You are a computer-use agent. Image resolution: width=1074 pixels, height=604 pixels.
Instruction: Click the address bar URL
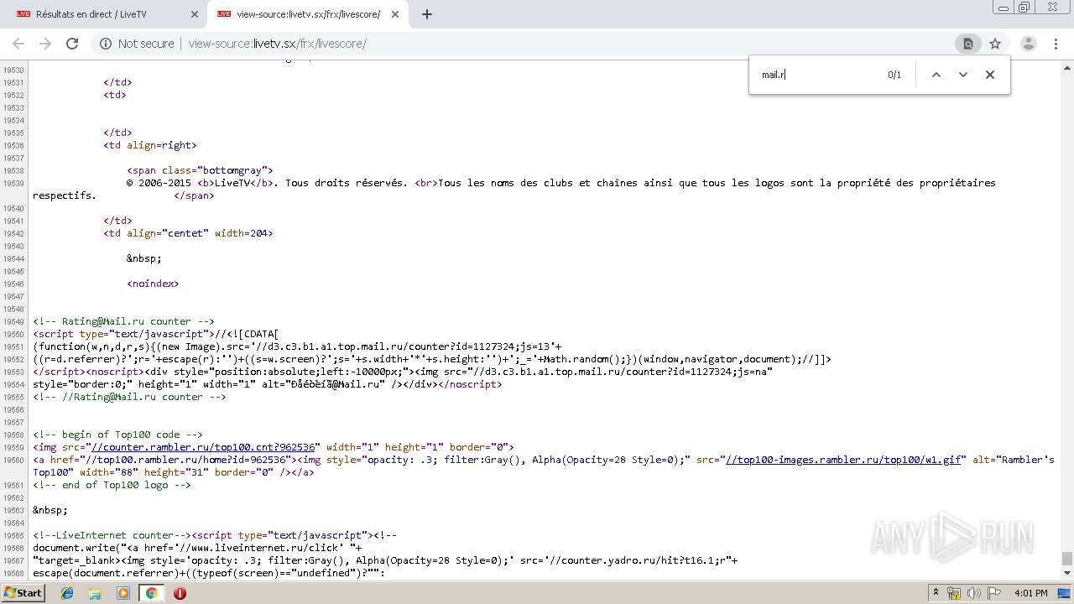coord(278,44)
